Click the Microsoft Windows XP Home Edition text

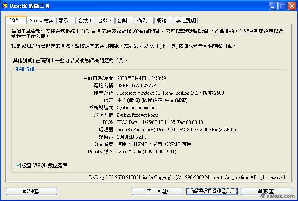point(171,93)
